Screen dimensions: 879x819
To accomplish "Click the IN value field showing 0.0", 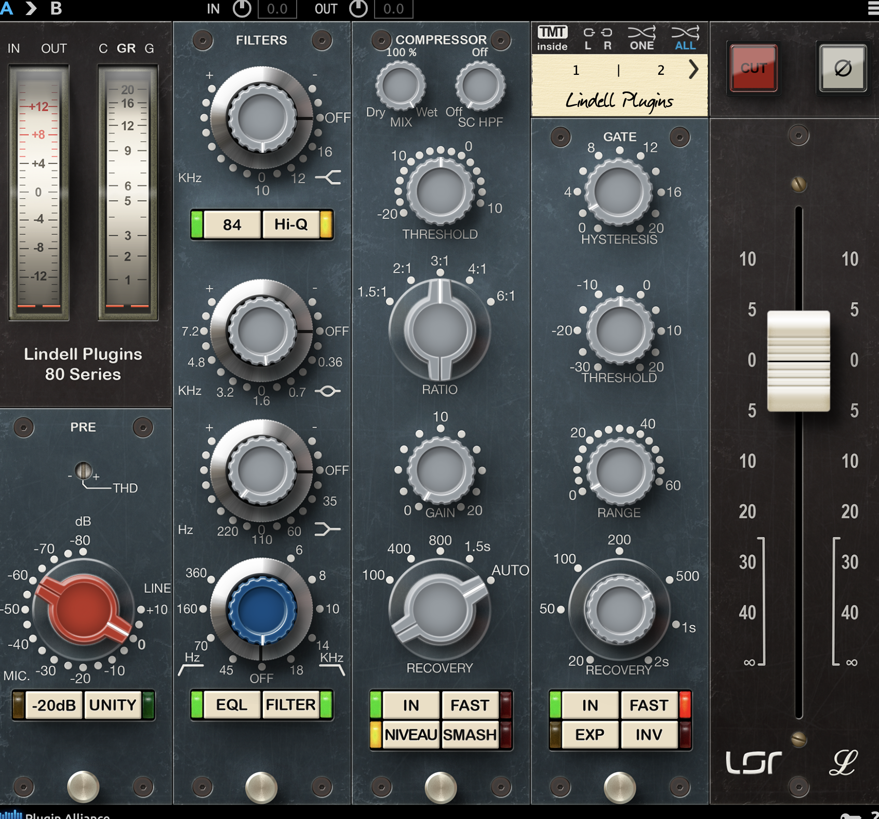I will (x=277, y=9).
